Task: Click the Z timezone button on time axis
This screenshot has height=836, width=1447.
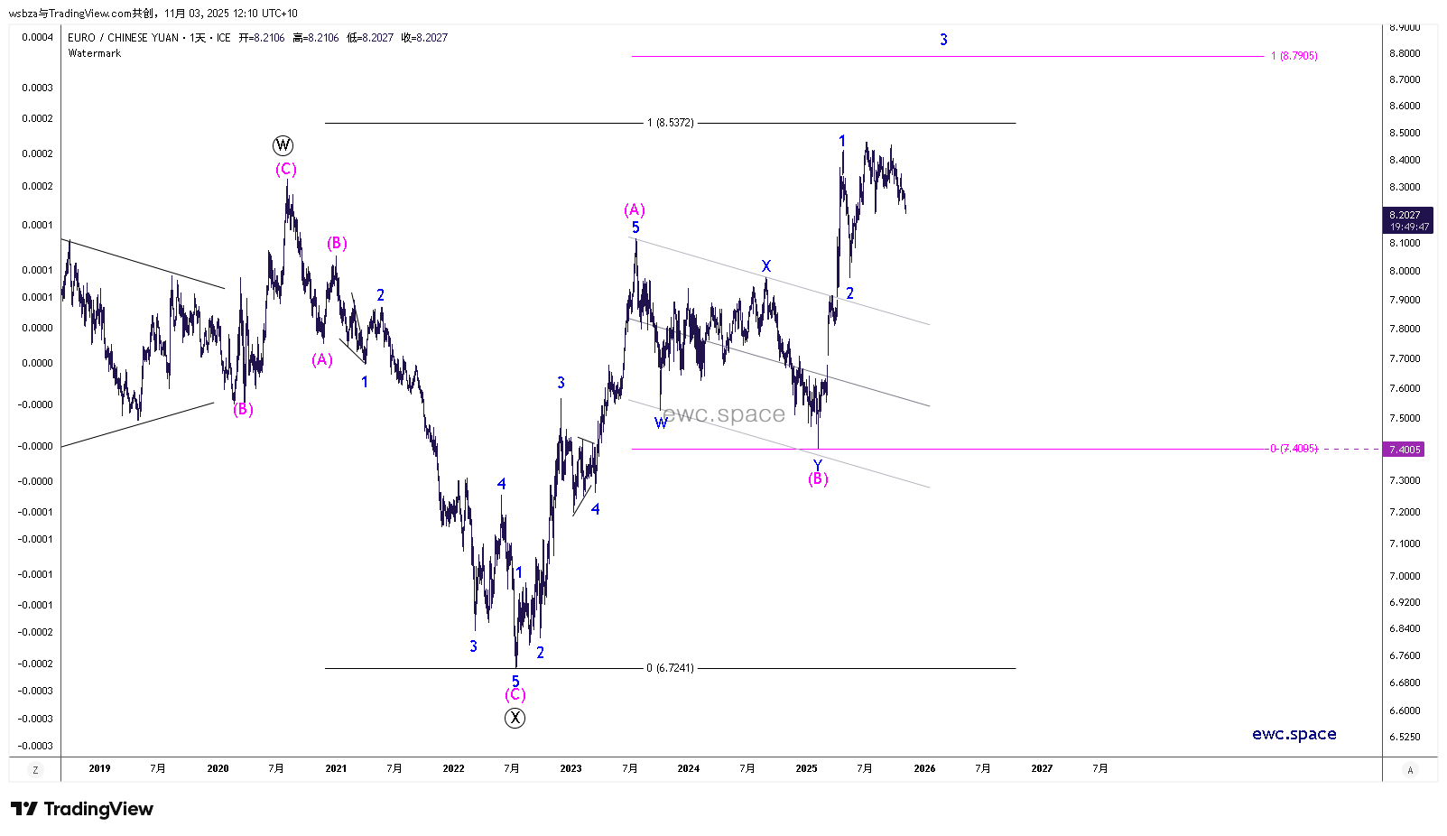Action: pos(35,770)
